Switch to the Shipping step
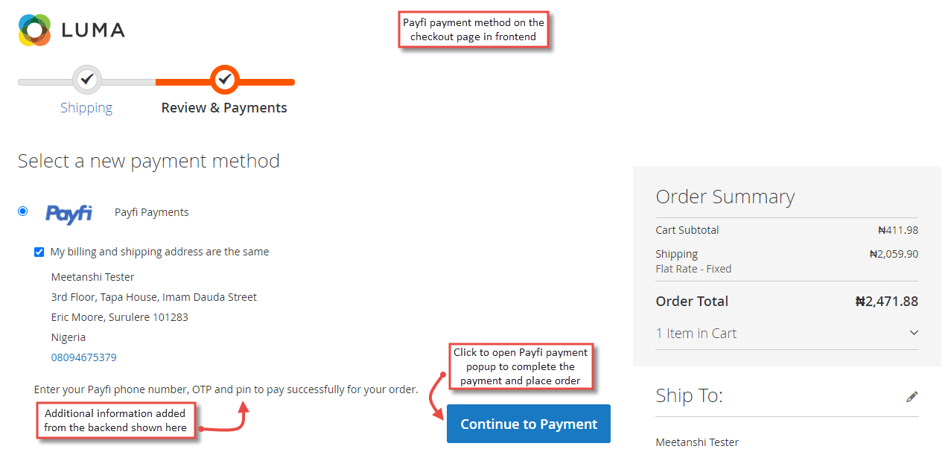 click(86, 107)
